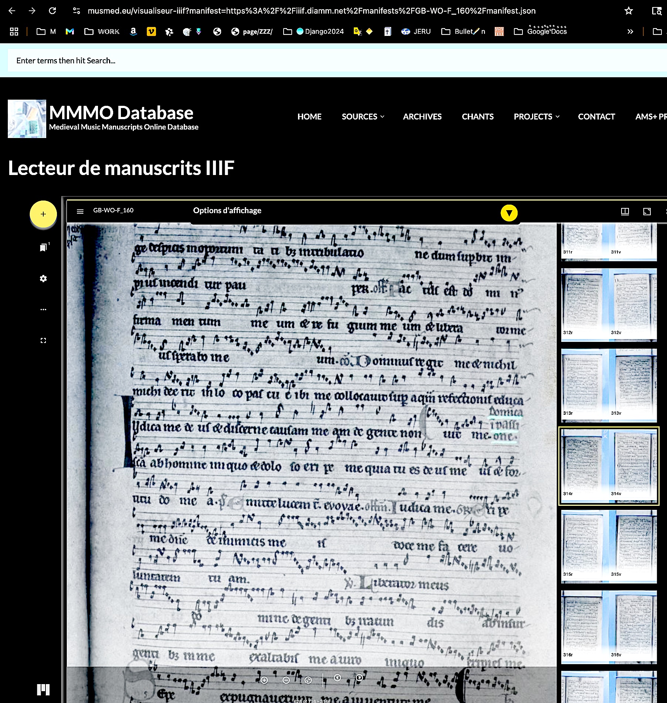Click the yellow plus add-resource button
This screenshot has height=703, width=667.
(x=43, y=214)
